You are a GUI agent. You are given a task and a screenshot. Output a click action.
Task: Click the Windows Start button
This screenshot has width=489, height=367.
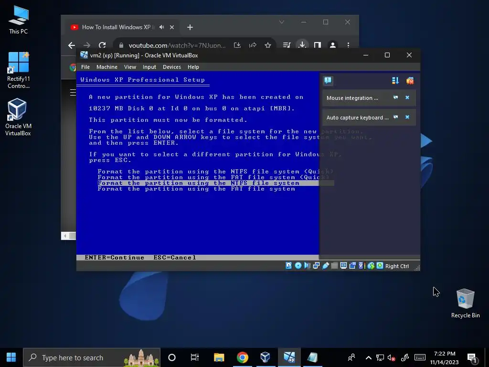[11, 357]
